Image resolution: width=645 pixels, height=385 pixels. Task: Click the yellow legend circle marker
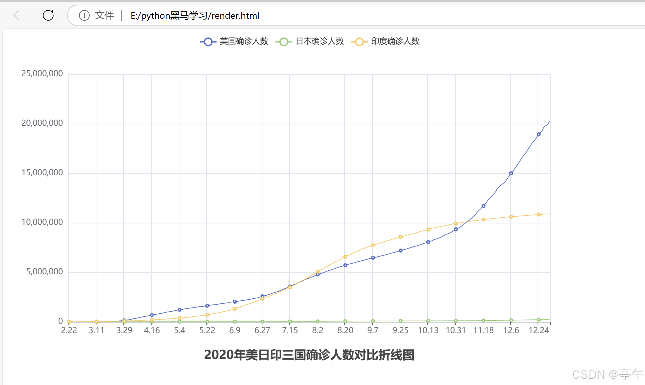pos(359,42)
